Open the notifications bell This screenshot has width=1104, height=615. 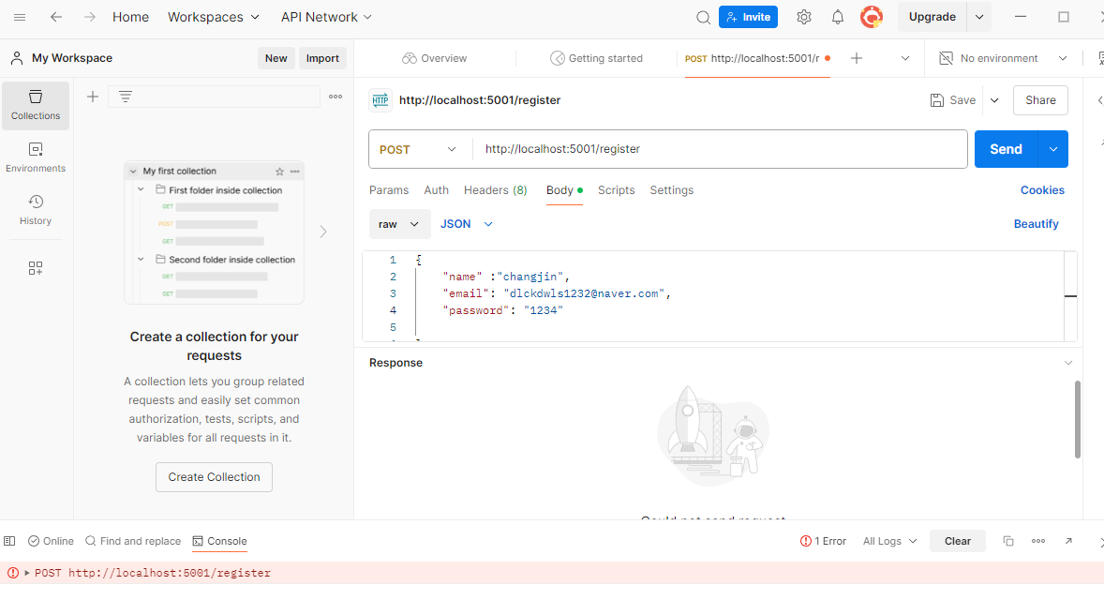pyautogui.click(x=838, y=17)
